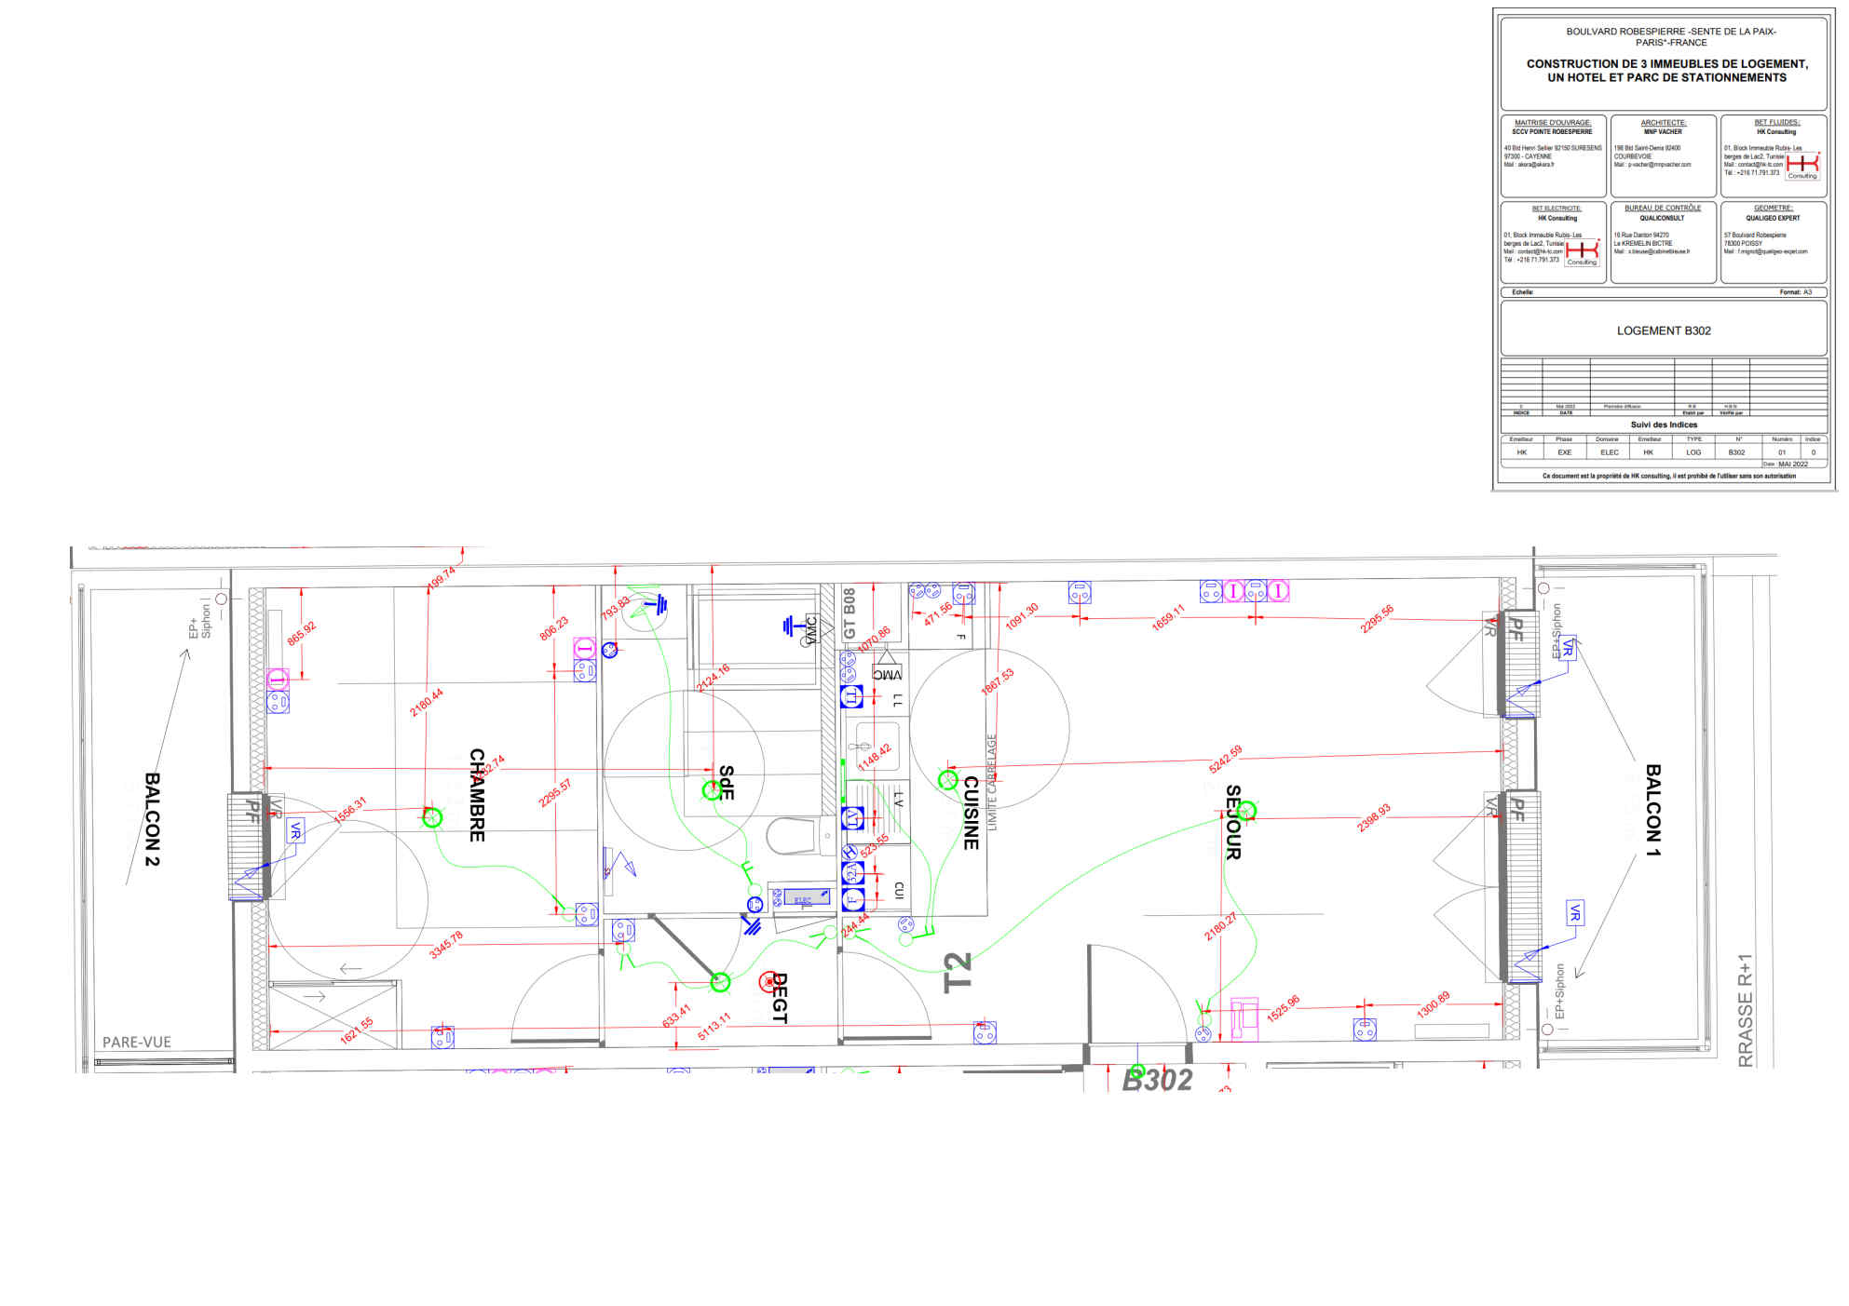Select the GT B08 shaft label
1849x1306 pixels.
coord(850,613)
